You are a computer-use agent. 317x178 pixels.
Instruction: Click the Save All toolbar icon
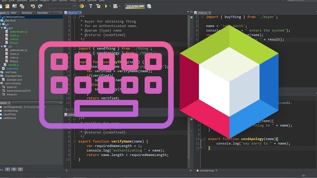[x=22, y=6]
